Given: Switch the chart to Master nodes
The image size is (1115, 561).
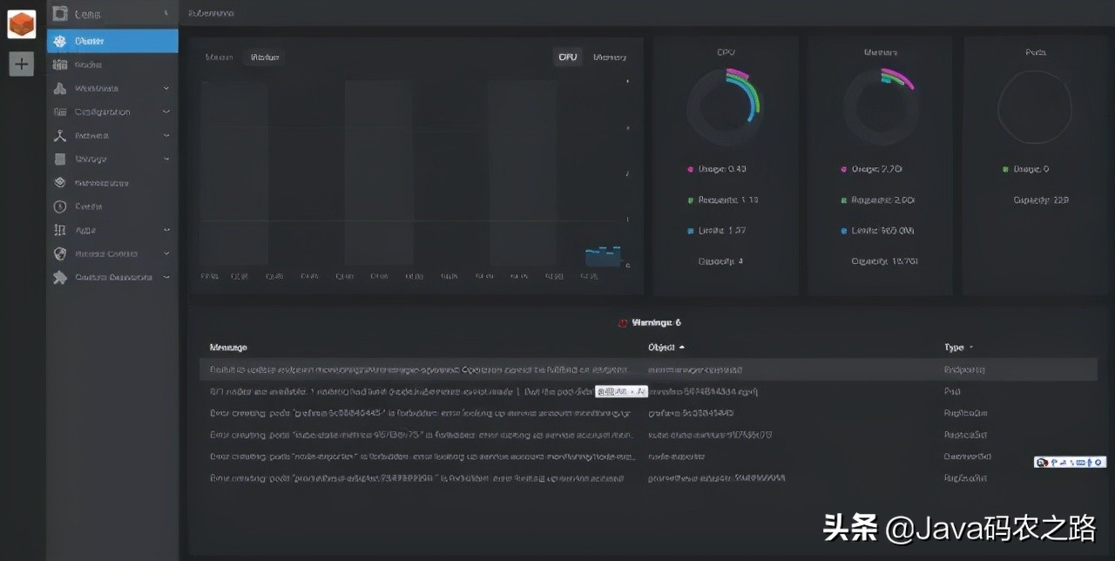Looking at the screenshot, I should 219,57.
